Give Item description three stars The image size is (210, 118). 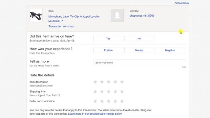109,82
